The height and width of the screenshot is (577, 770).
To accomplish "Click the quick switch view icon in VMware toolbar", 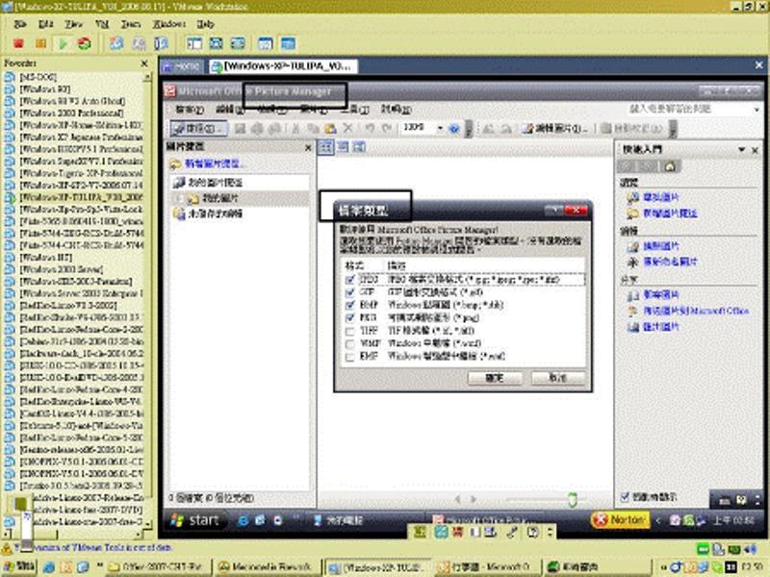I will point(238,43).
